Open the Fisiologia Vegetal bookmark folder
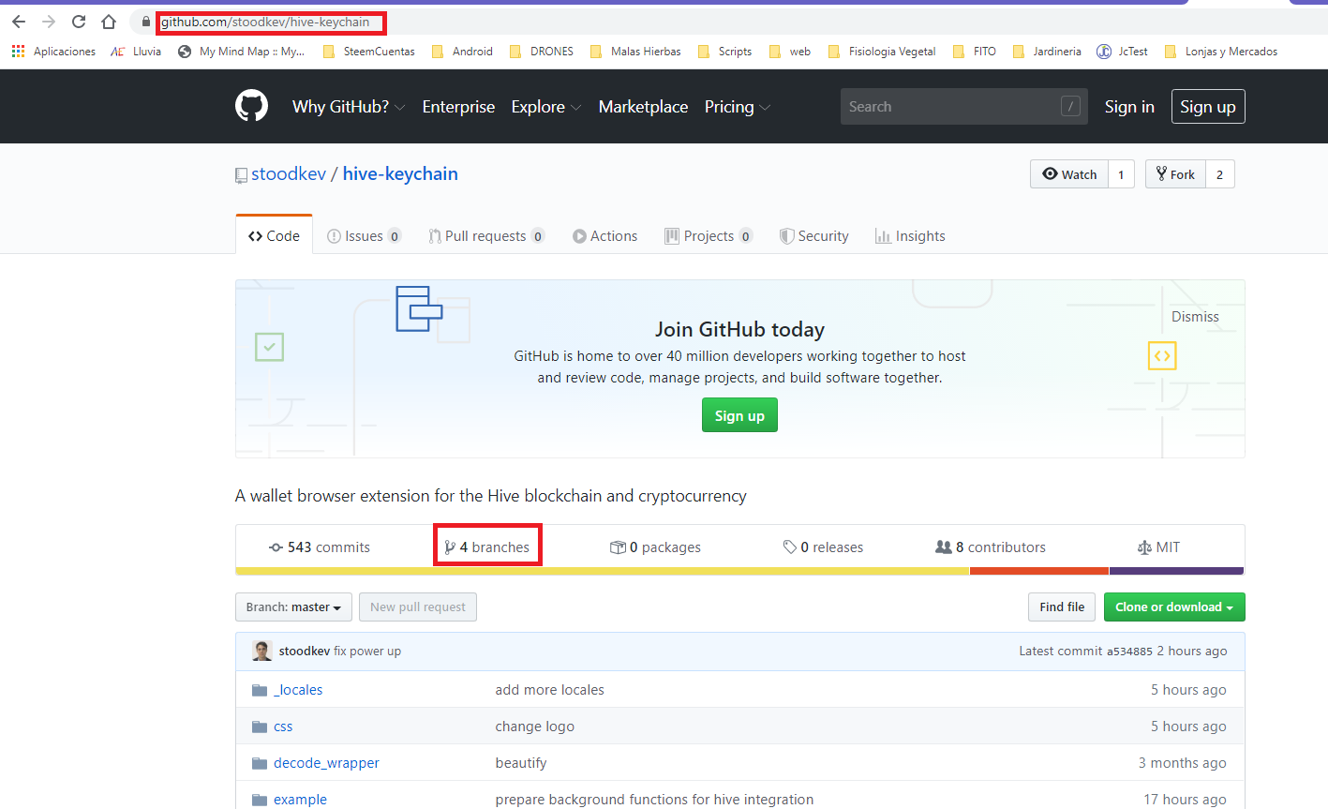This screenshot has width=1328, height=809. tap(881, 52)
